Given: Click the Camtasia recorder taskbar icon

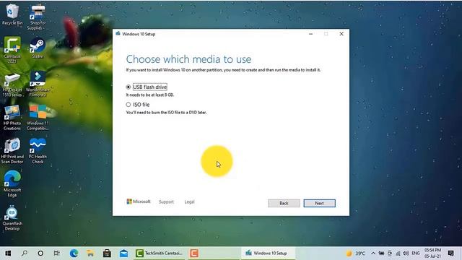Looking at the screenshot, I should pos(194,253).
